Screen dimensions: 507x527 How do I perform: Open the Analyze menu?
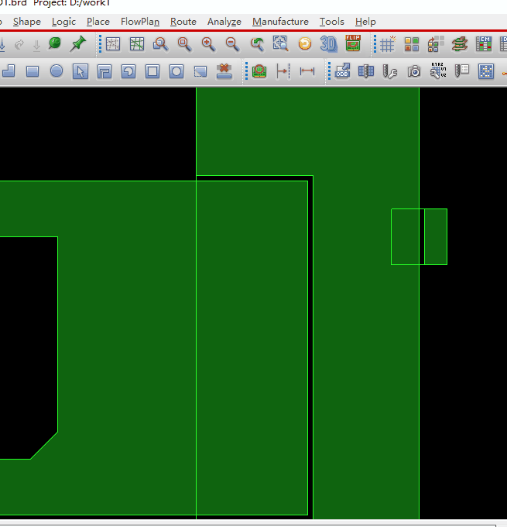coord(224,22)
